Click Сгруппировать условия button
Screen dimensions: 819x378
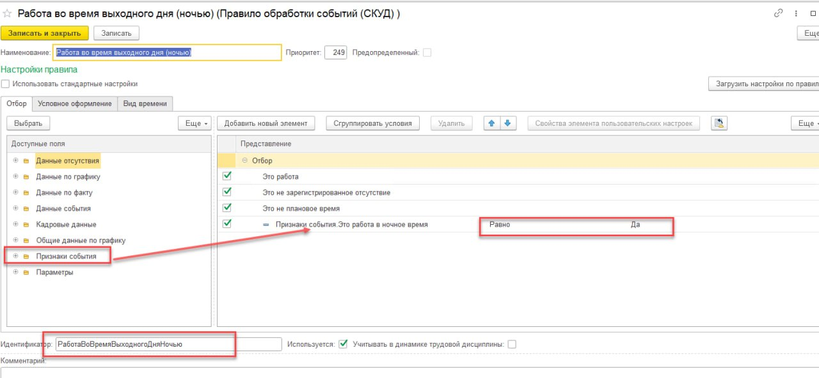pos(372,123)
